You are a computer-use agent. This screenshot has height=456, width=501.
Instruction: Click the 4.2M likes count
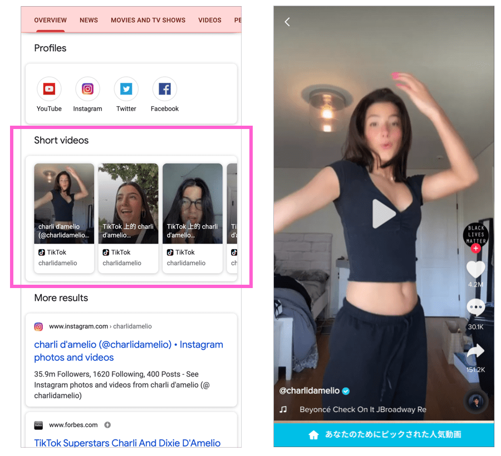476,285
